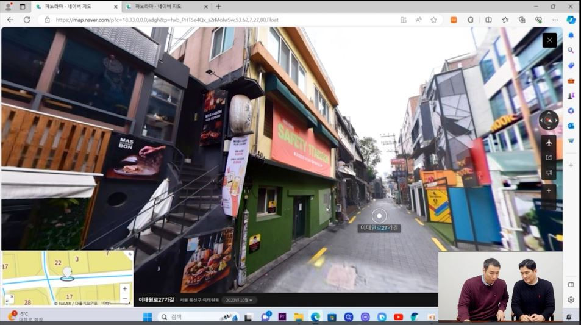
Task: Open the app available / grid icon in address bar
Action: [x=404, y=20]
